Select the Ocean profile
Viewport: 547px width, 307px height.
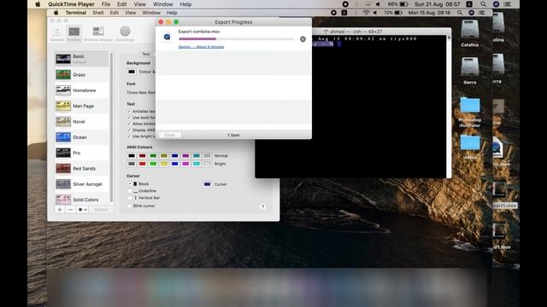pyautogui.click(x=81, y=137)
